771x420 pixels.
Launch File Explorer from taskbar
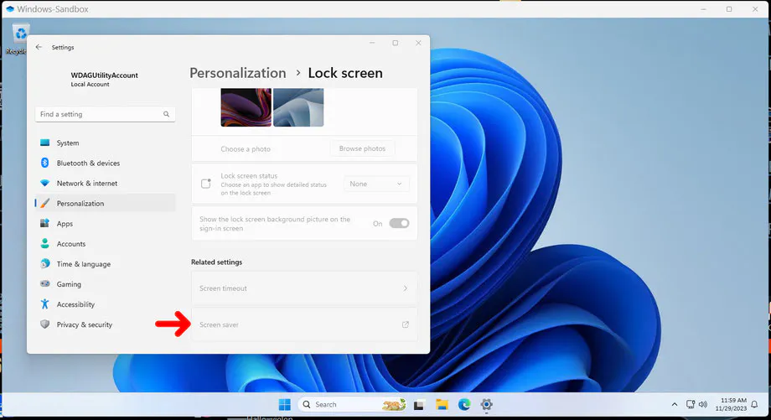pos(442,405)
